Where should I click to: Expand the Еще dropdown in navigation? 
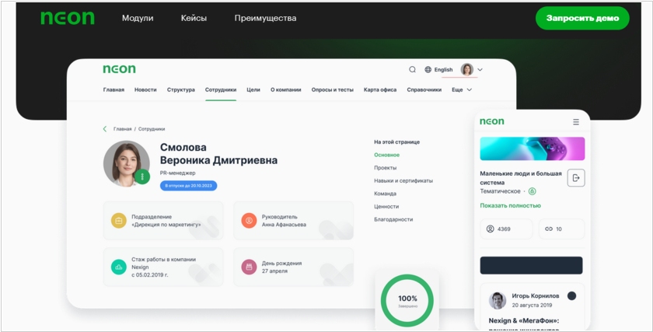(x=462, y=89)
